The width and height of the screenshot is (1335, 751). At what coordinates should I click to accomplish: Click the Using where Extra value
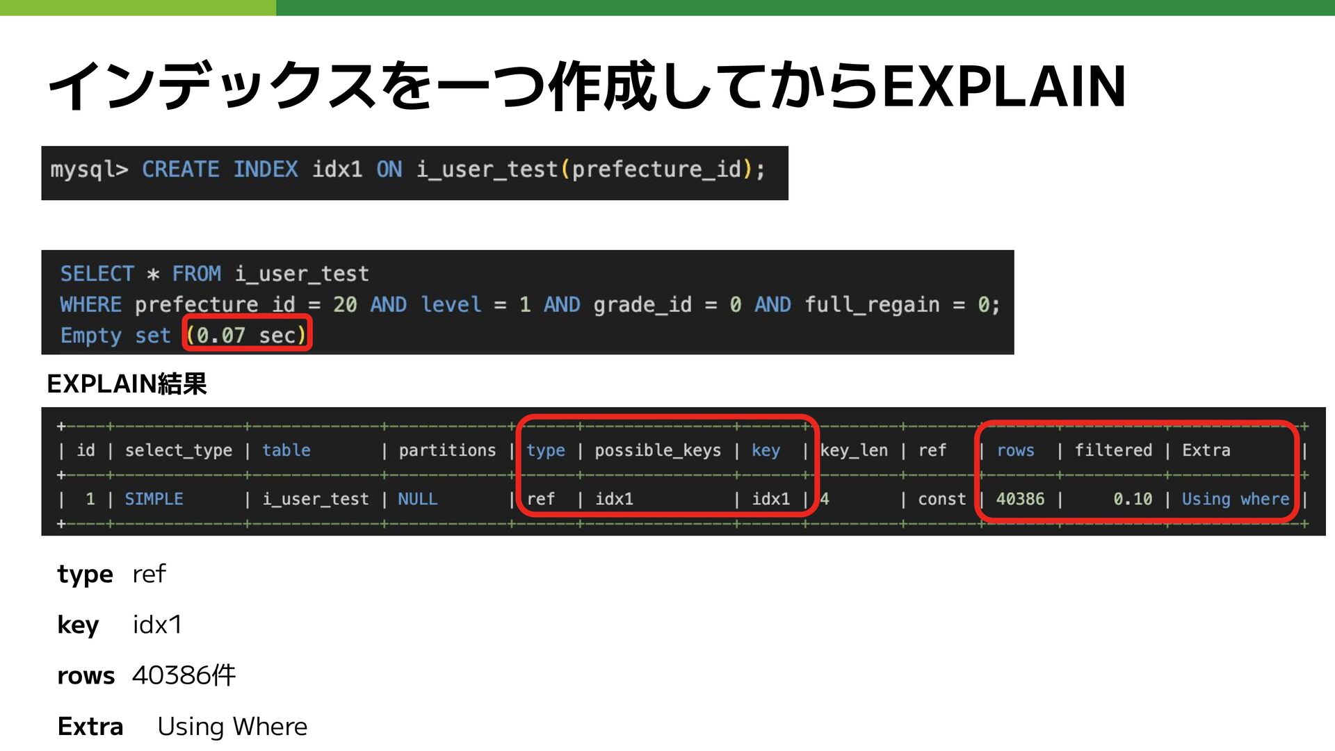[1235, 499]
